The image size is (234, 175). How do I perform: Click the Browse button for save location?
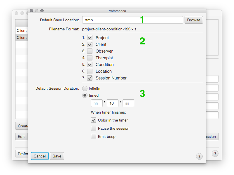pos(194,20)
